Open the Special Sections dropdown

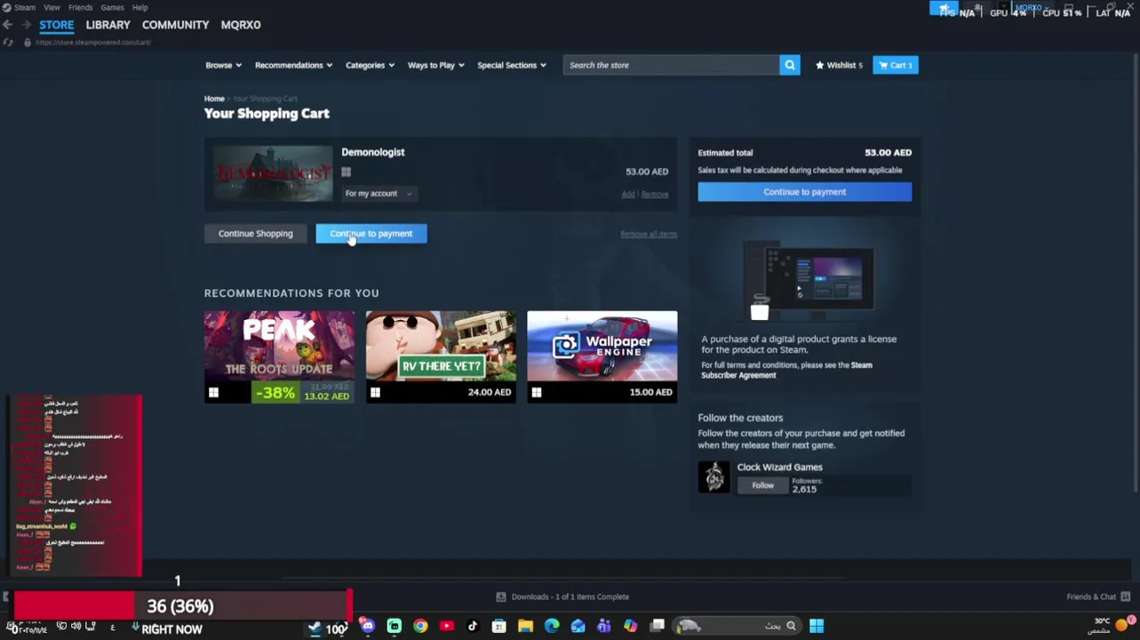tap(512, 65)
